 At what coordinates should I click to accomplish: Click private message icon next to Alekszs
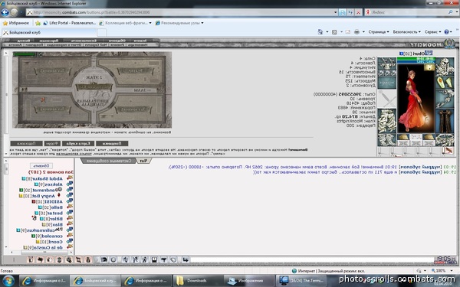click(x=70, y=184)
